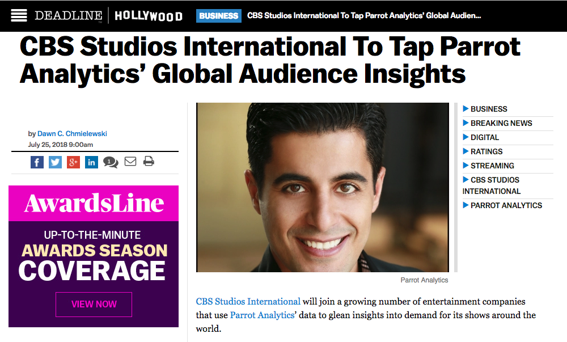Open Parrot Analytics link in article text

pyautogui.click(x=262, y=315)
